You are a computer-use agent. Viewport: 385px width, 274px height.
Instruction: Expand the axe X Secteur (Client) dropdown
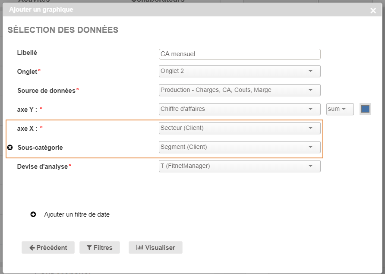click(240, 128)
